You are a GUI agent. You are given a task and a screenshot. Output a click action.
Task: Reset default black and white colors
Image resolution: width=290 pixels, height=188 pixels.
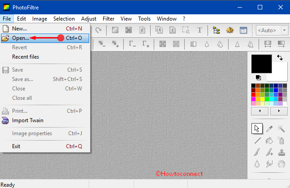click(258, 77)
